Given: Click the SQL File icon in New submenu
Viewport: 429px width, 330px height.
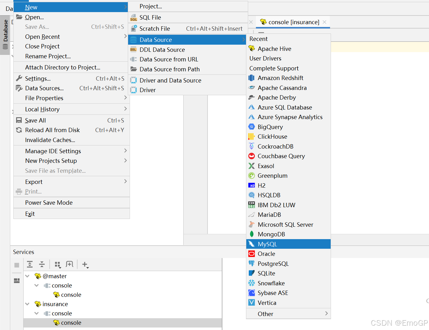Looking at the screenshot, I should 134,18.
